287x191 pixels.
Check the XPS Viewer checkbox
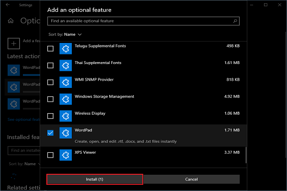(50, 155)
